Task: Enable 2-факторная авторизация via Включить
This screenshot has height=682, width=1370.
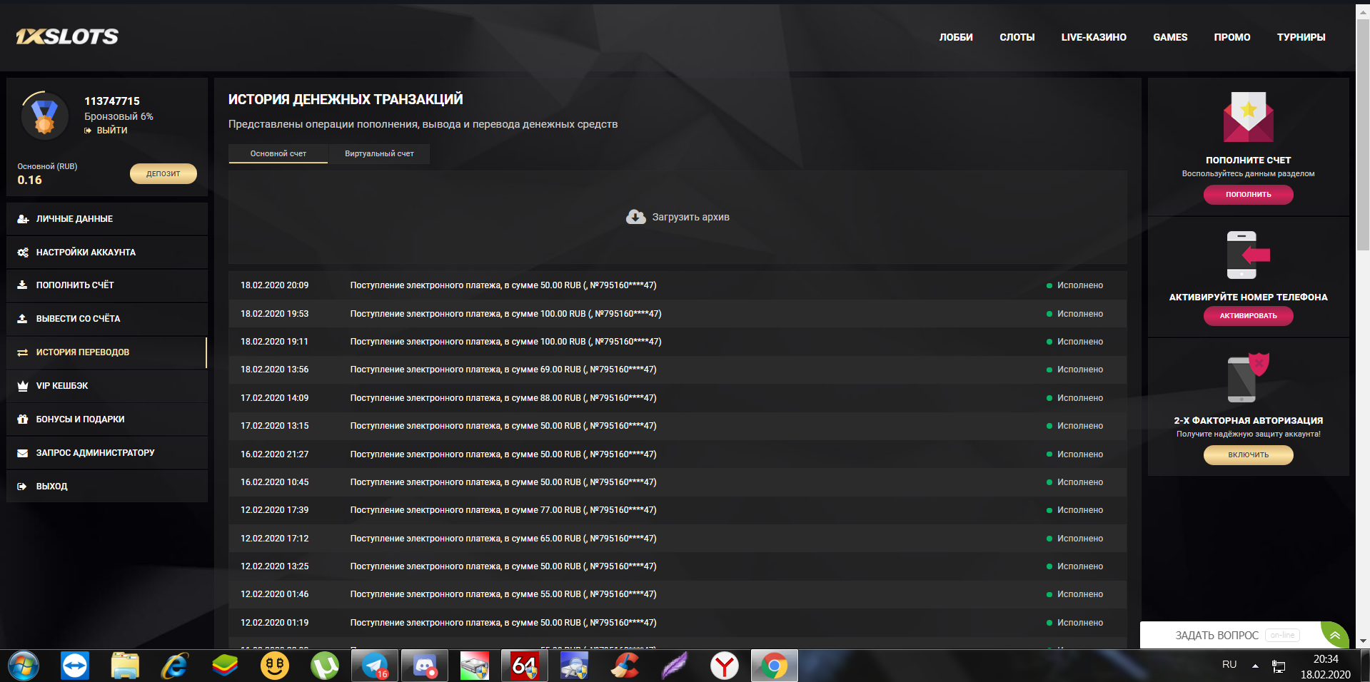Action: [1248, 454]
